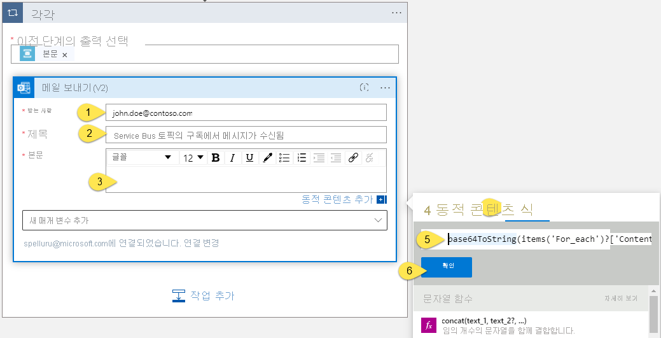This screenshot has width=661, height=338.
Task: Toggle bold formatting in body editor
Action: (216, 158)
